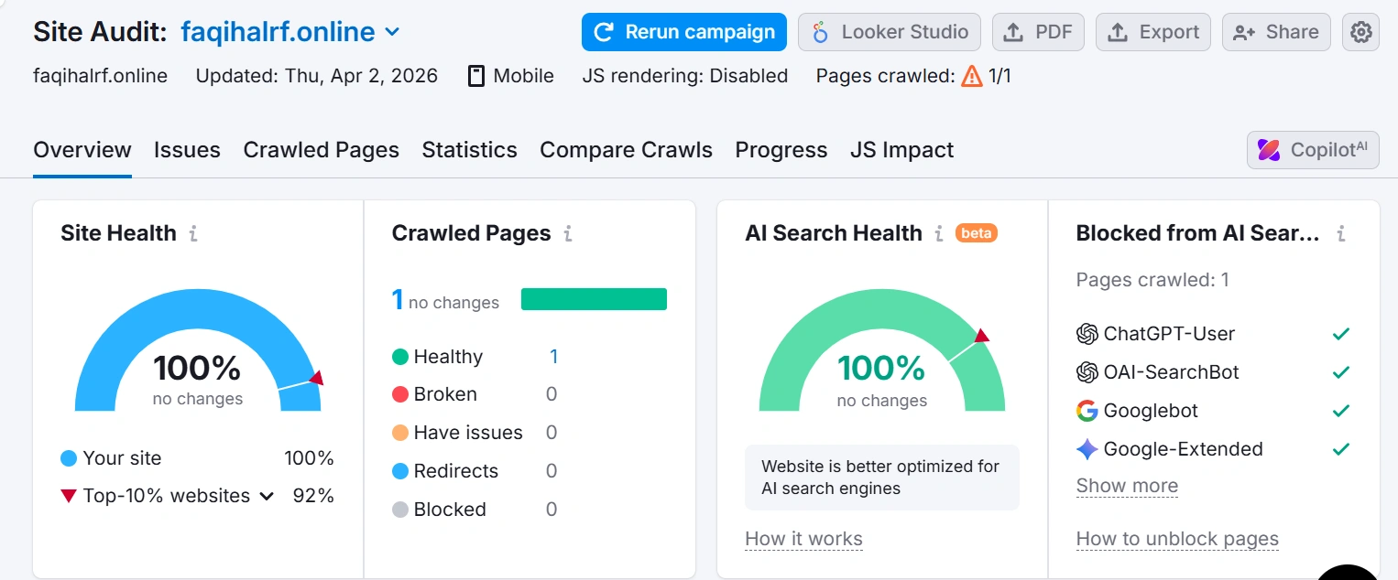Switch to the Issues tab
This screenshot has height=580, width=1398.
click(187, 149)
